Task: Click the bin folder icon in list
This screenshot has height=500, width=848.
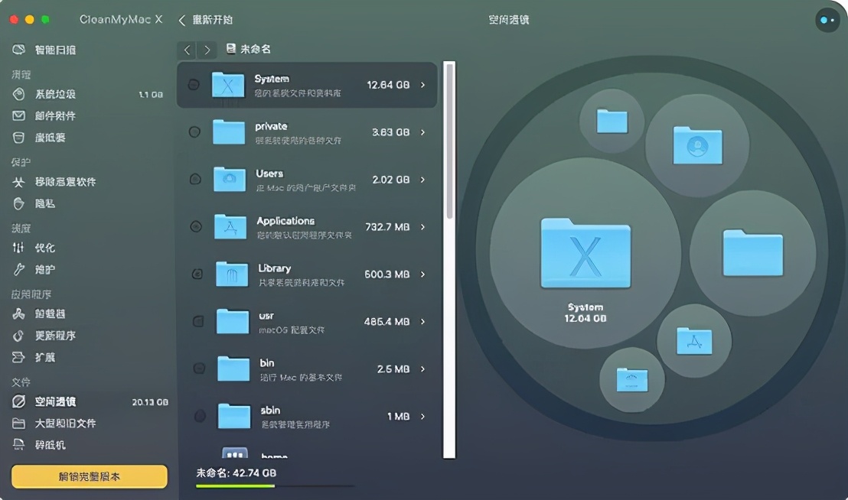Action: pos(233,369)
